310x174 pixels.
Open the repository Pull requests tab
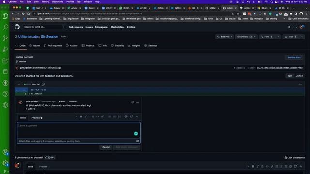tap(53, 46)
